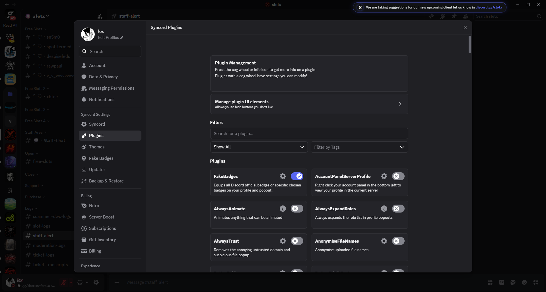Open Data & Privacy settings
This screenshot has width=546, height=292.
[x=110, y=77]
